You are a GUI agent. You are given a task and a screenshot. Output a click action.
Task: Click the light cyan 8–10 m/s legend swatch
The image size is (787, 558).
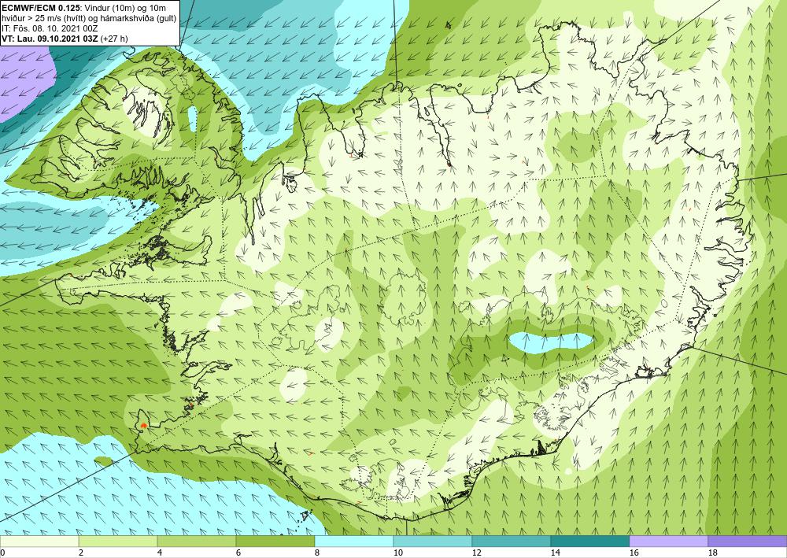(x=354, y=541)
